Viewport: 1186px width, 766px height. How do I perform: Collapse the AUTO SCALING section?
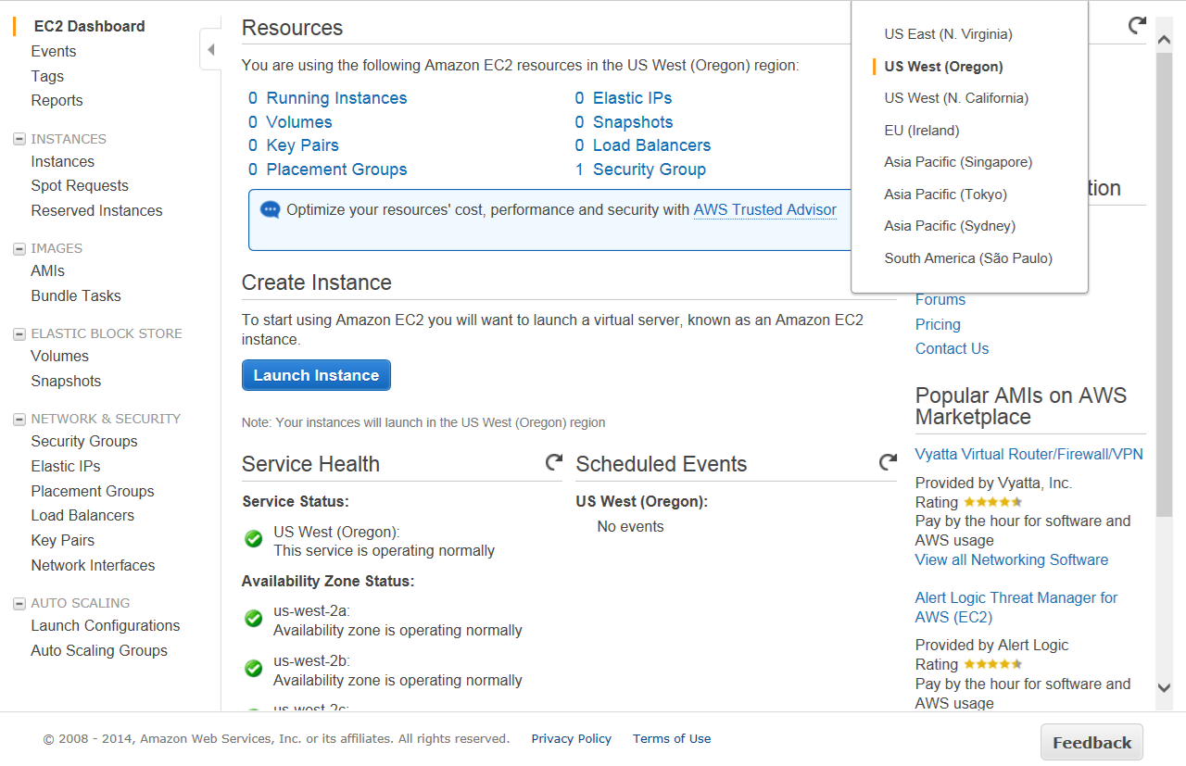19,603
